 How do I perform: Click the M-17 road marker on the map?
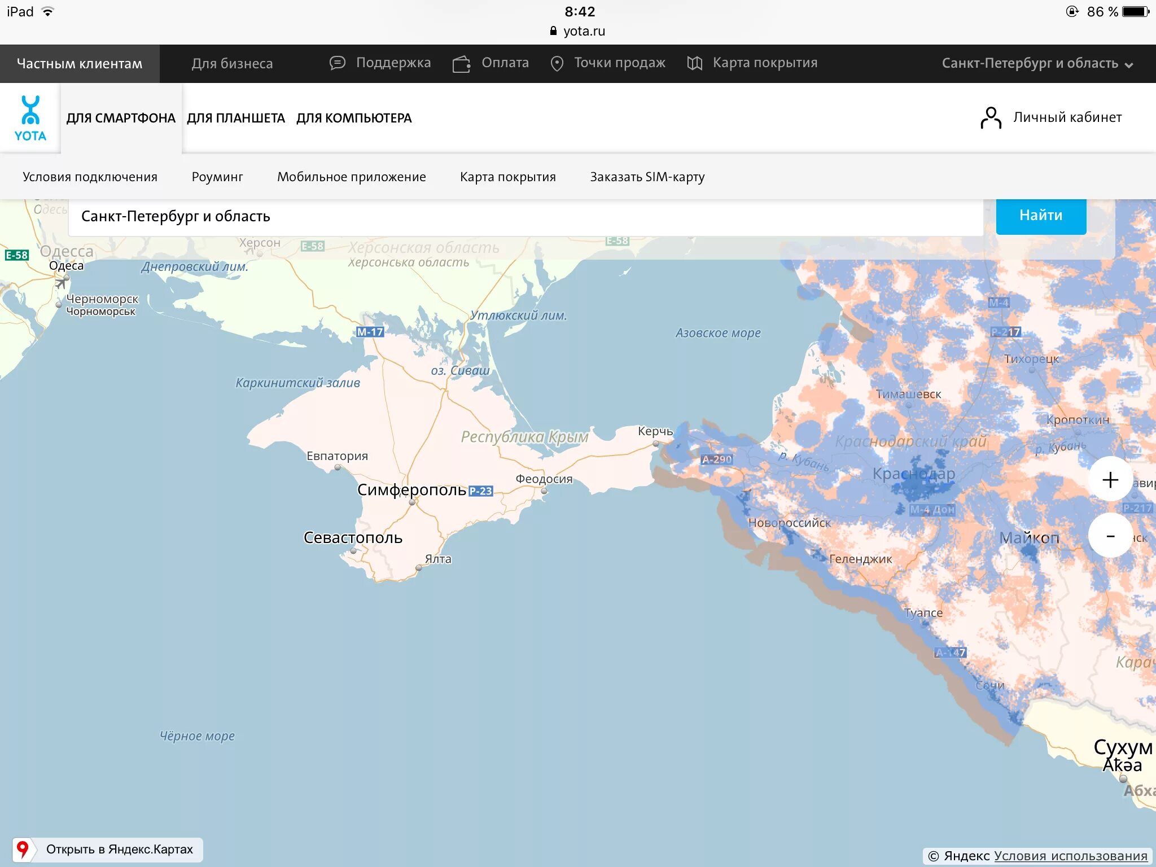(x=370, y=332)
